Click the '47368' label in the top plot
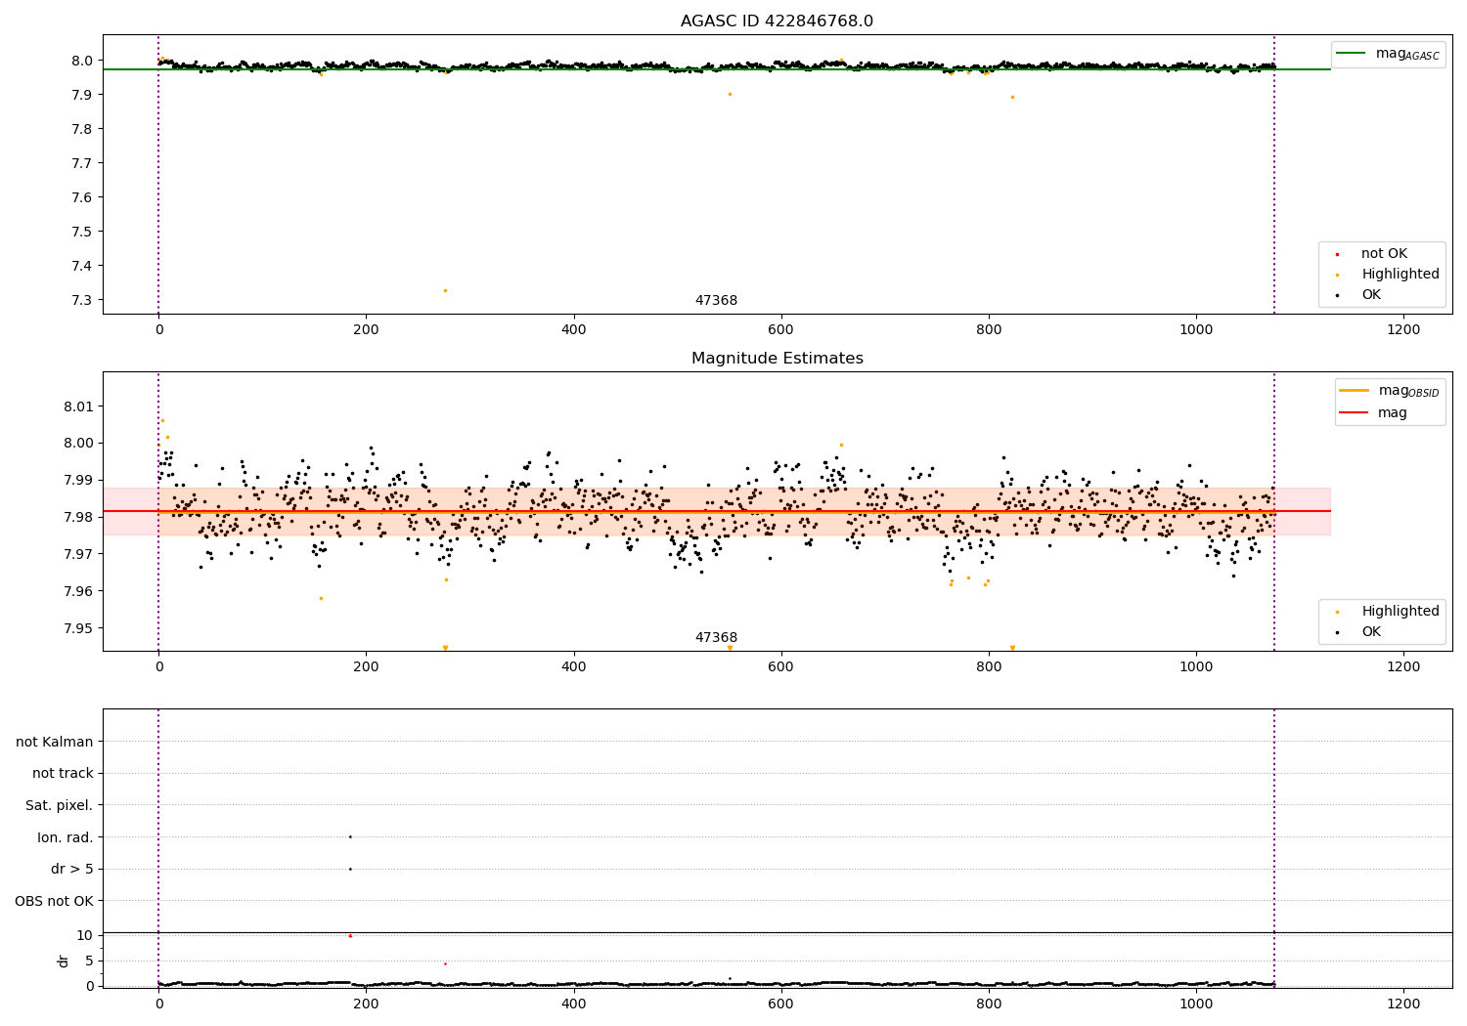 pyautogui.click(x=716, y=301)
